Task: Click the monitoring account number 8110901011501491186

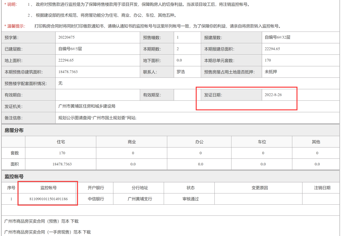Action: coord(48,199)
